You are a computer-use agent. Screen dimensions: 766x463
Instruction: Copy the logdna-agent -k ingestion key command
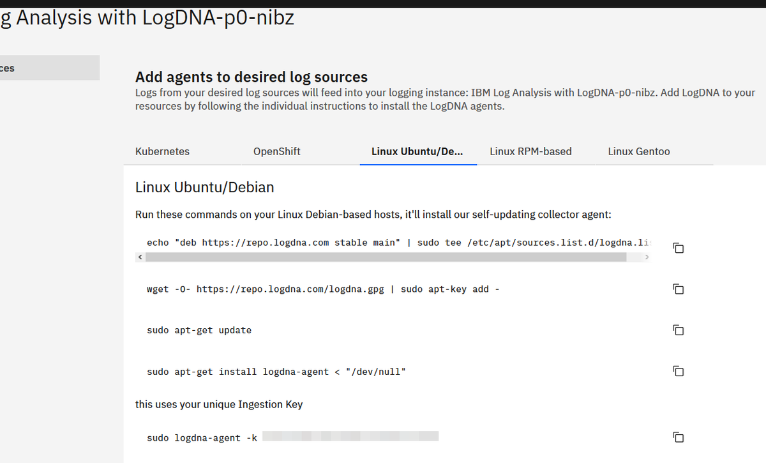[679, 437]
